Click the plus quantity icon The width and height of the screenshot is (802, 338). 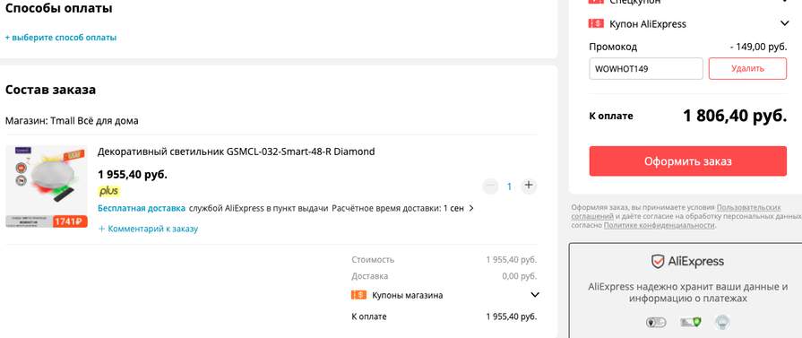[529, 186]
